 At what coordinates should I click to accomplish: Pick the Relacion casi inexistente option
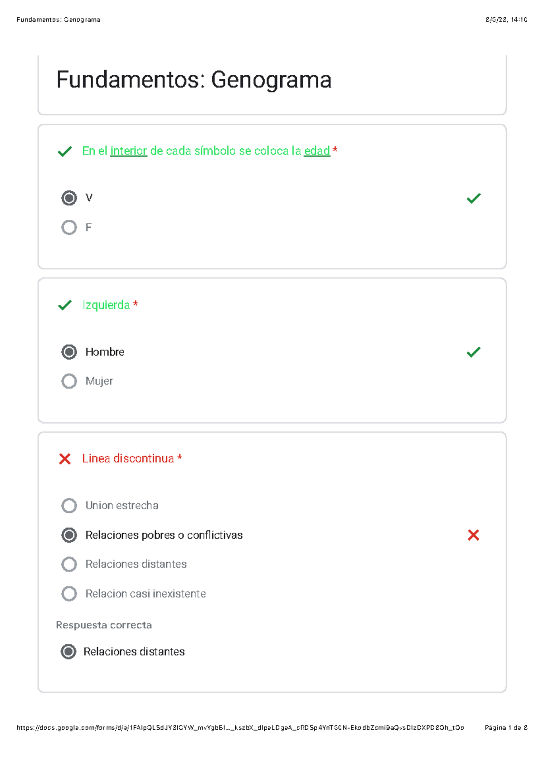[69, 594]
